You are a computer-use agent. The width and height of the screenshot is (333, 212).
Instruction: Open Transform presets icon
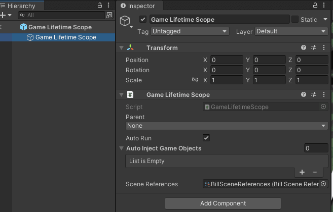tap(314, 47)
